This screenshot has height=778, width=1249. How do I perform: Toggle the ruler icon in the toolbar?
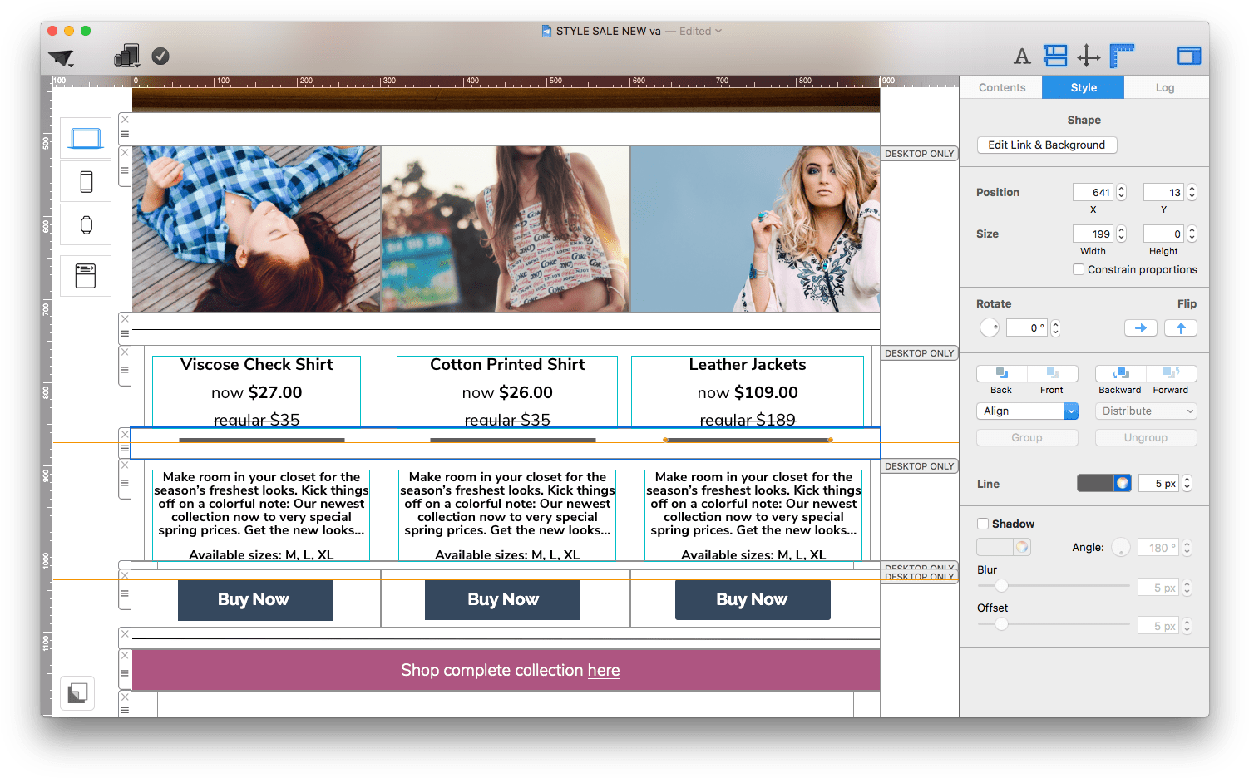[1122, 55]
